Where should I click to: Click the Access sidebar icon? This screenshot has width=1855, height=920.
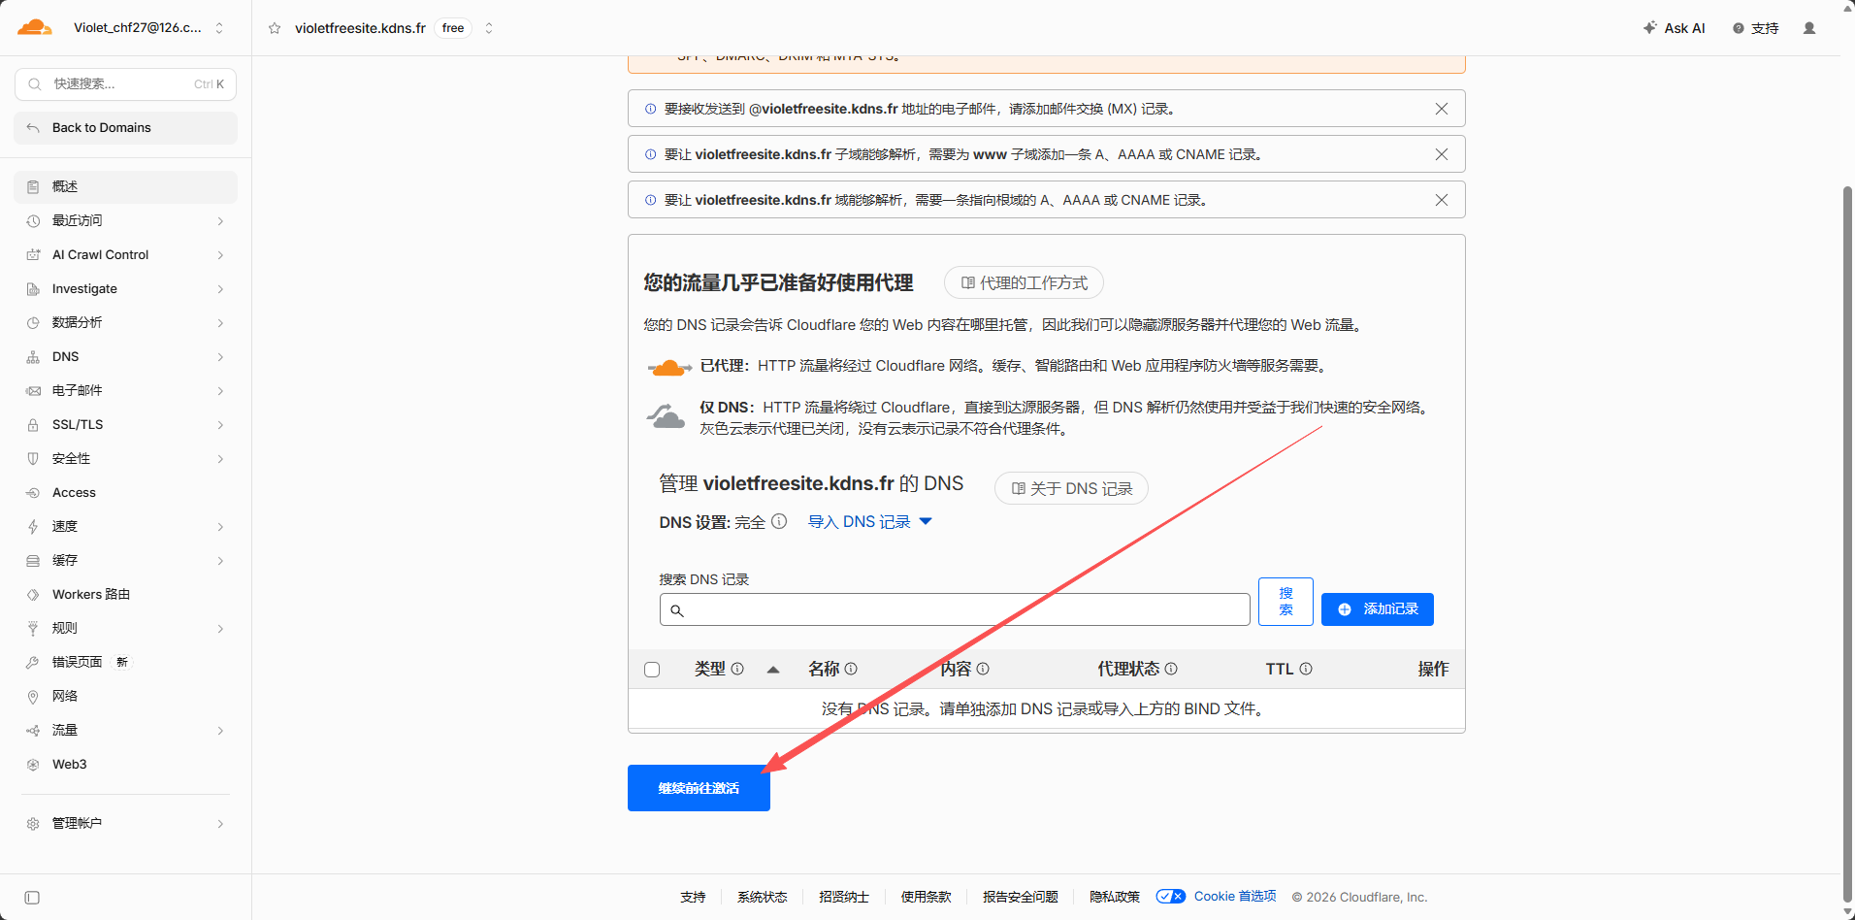tap(33, 493)
